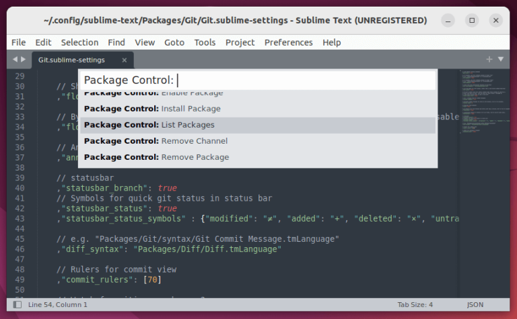Click the command palette input field
Screen dimensions: 517x319
(x=303, y=81)
